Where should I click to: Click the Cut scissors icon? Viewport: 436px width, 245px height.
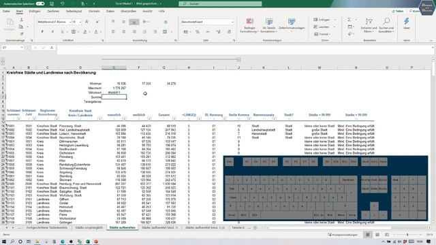(x=21, y=20)
